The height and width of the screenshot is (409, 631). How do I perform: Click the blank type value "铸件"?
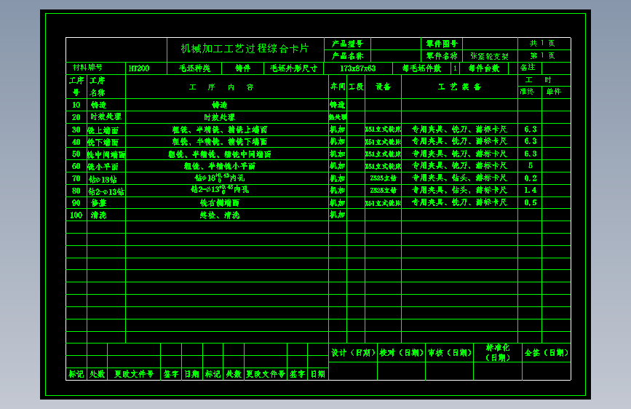click(242, 68)
